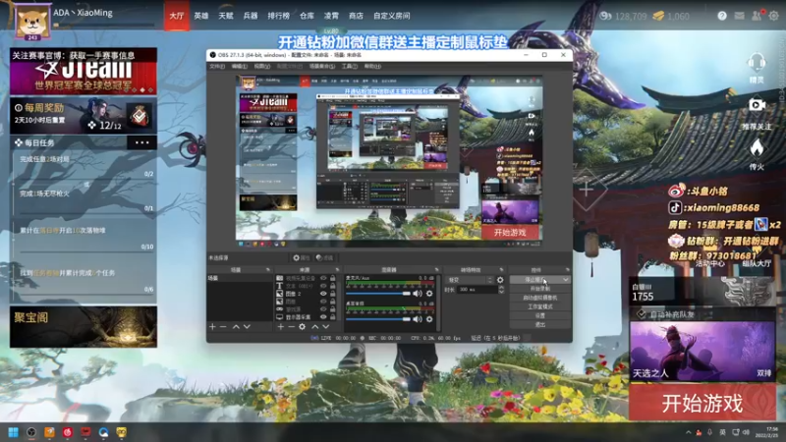
Task: Open the 排行榜 leaderboard tab
Action: pos(279,16)
